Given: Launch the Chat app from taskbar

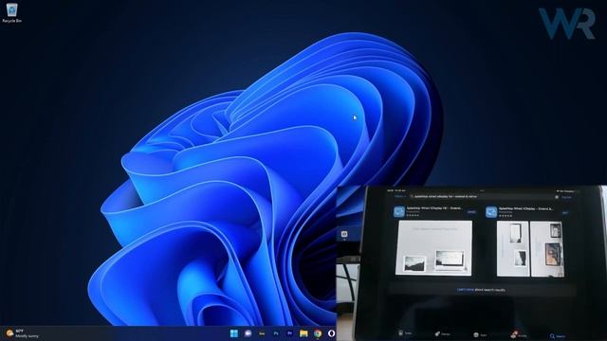Looking at the screenshot, I should (x=248, y=333).
